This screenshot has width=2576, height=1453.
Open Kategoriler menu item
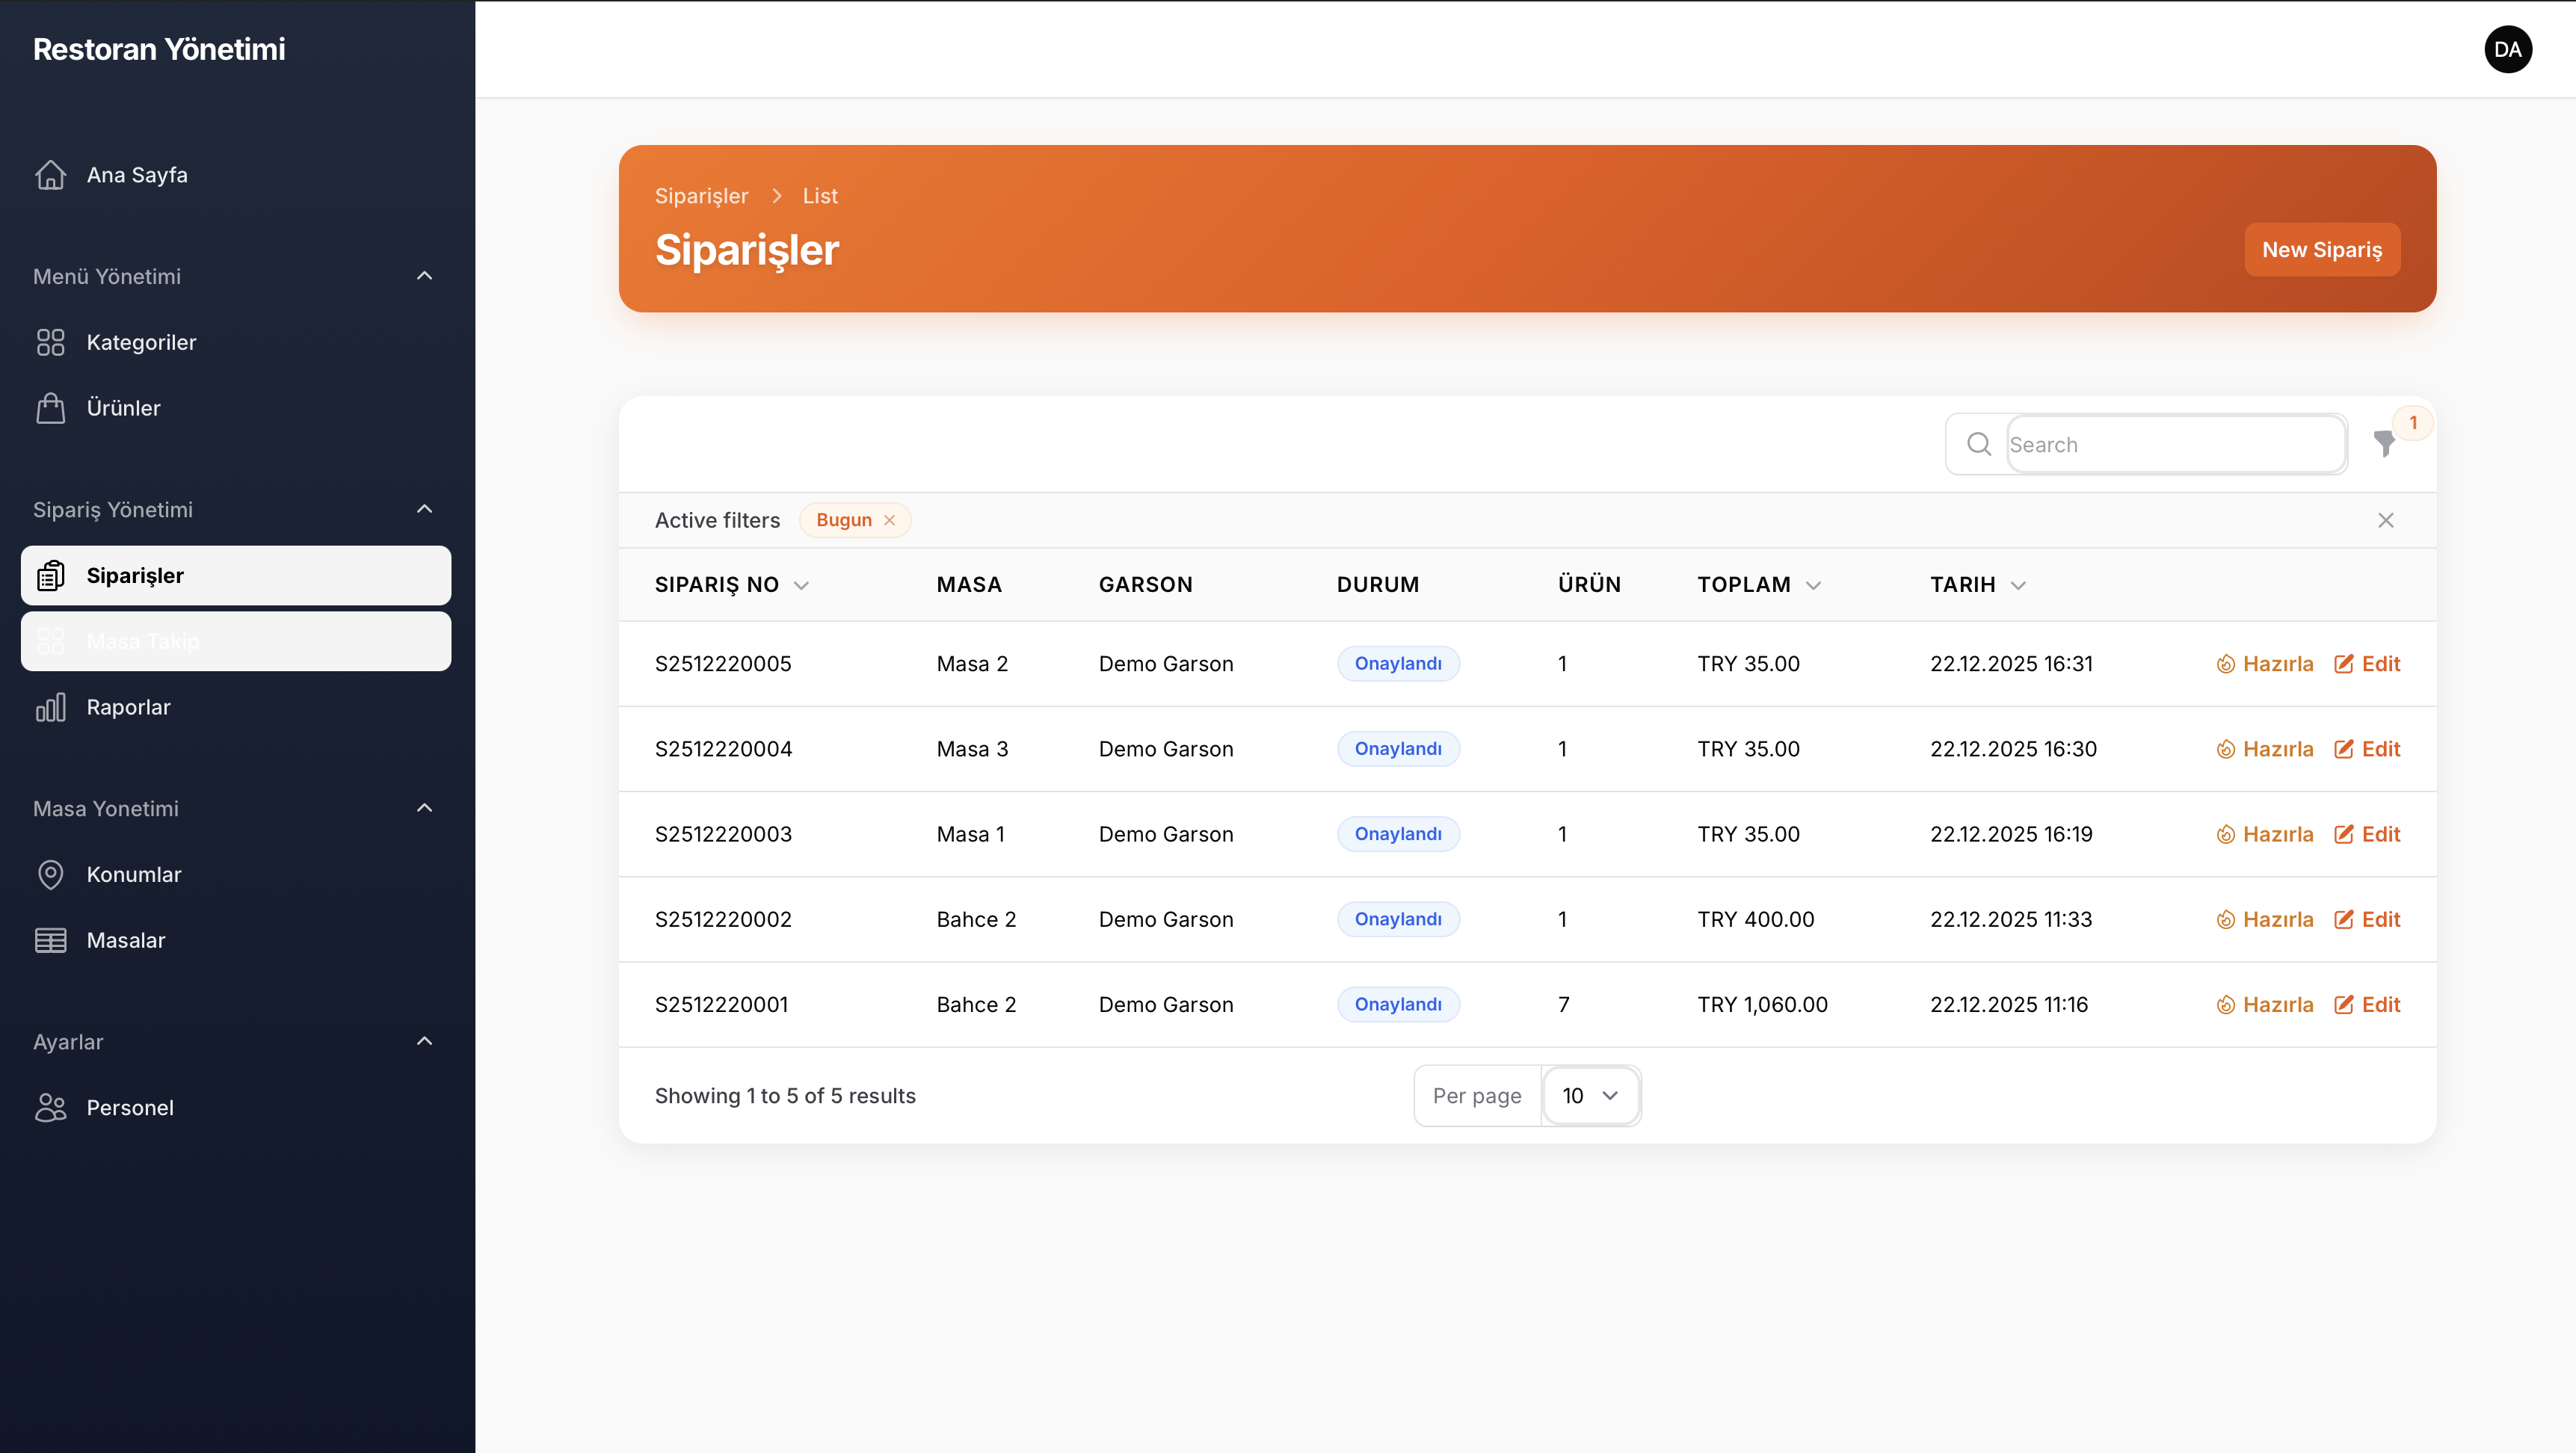point(141,342)
